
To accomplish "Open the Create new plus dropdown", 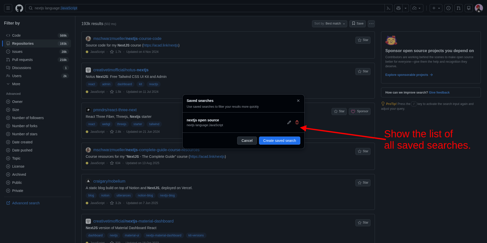I will tap(436, 8).
